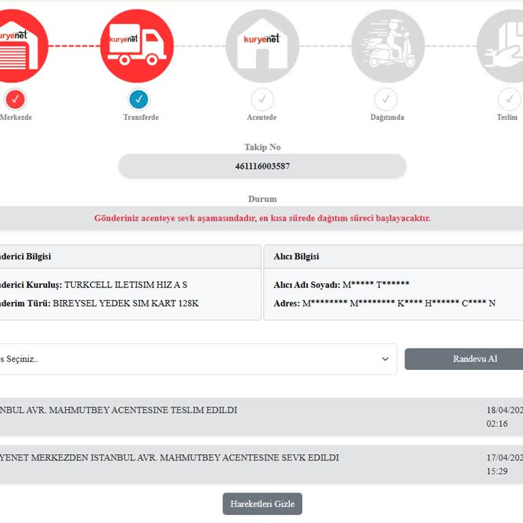
Task: Click the ACENTESINE SEVK EDILDI movement row
Action: [x=261, y=464]
